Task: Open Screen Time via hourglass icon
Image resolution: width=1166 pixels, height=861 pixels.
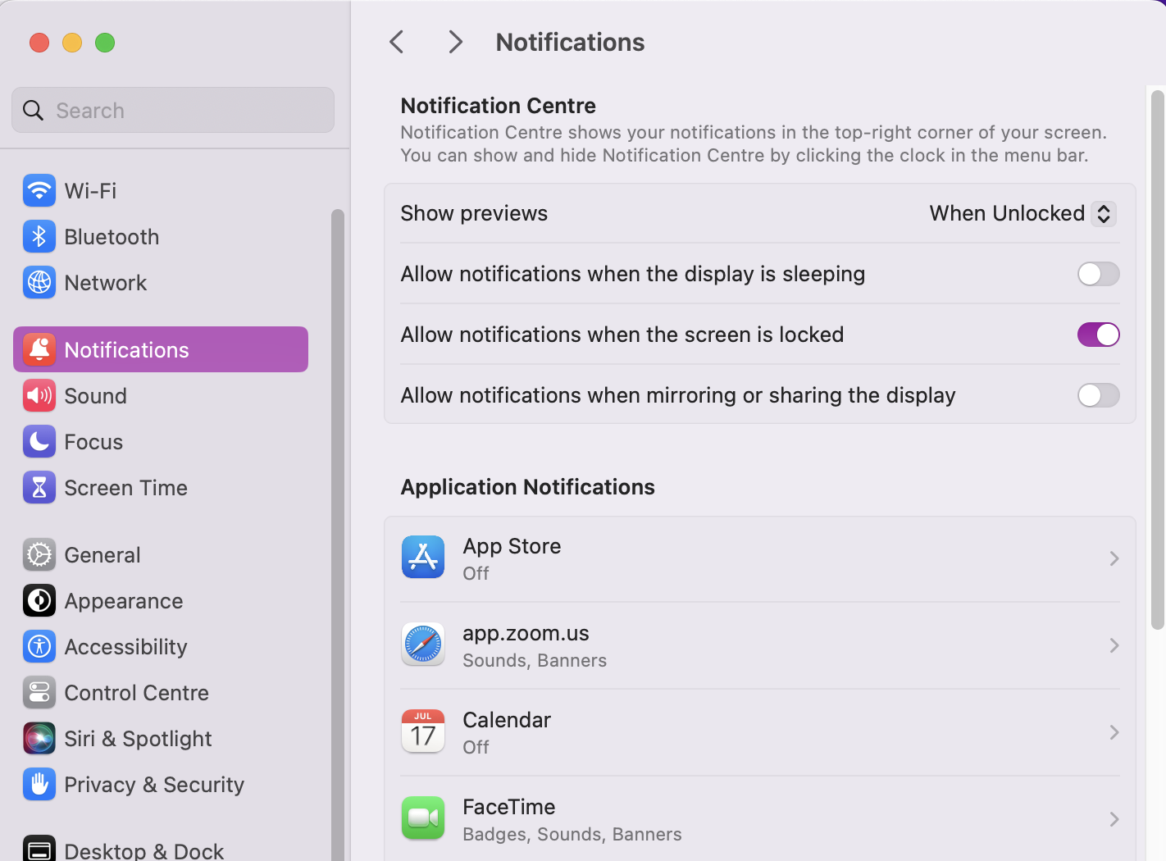Action: [x=39, y=487]
